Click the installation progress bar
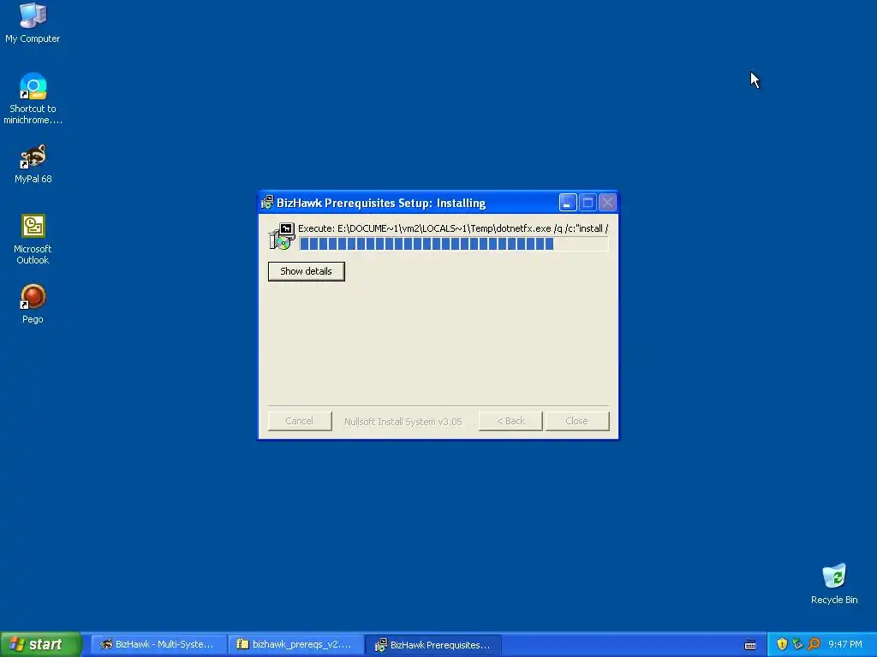 coord(454,244)
